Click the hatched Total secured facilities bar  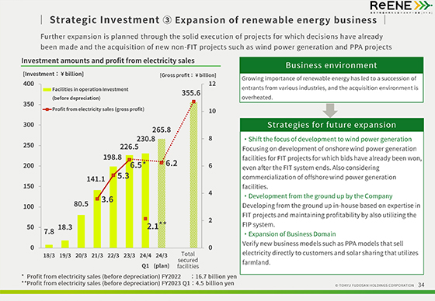[193, 175]
